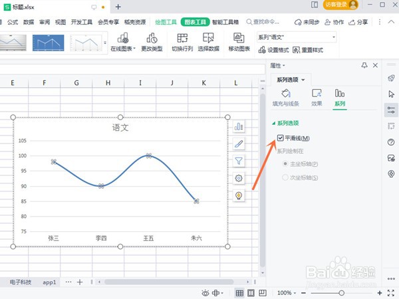Close the properties panel

tap(375, 65)
